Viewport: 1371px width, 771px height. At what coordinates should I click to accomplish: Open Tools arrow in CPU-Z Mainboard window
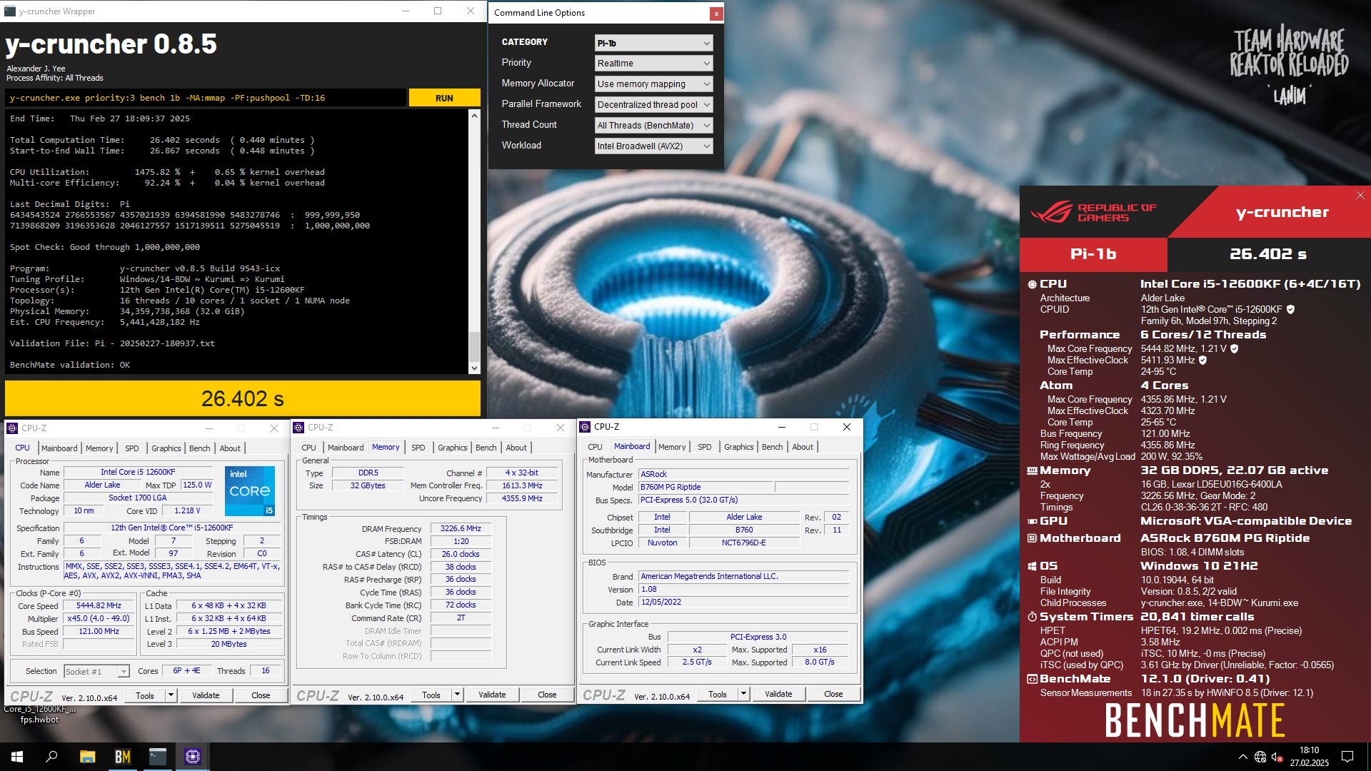(743, 694)
